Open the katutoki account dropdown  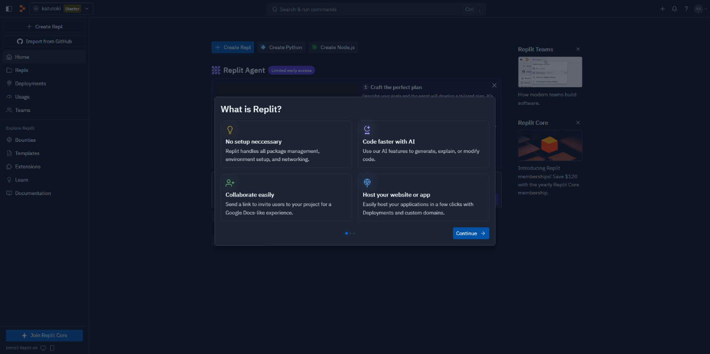tap(61, 9)
